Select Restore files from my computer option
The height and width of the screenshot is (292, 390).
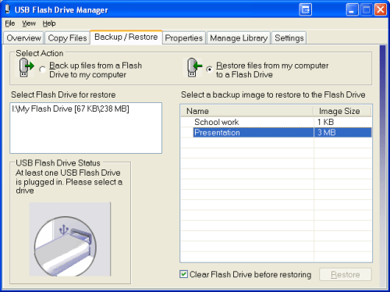click(x=209, y=69)
